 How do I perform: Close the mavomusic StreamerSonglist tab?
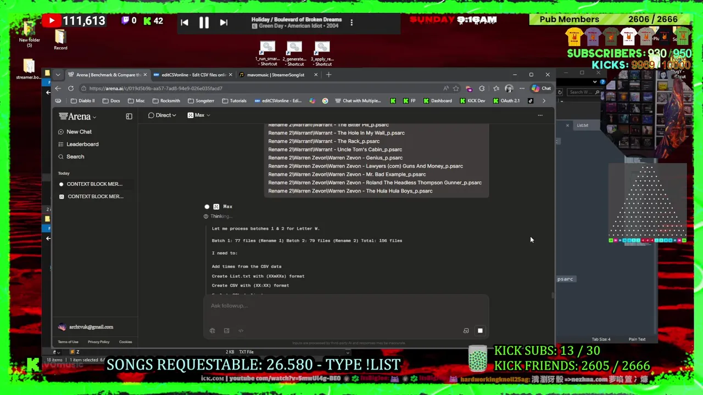(315, 75)
